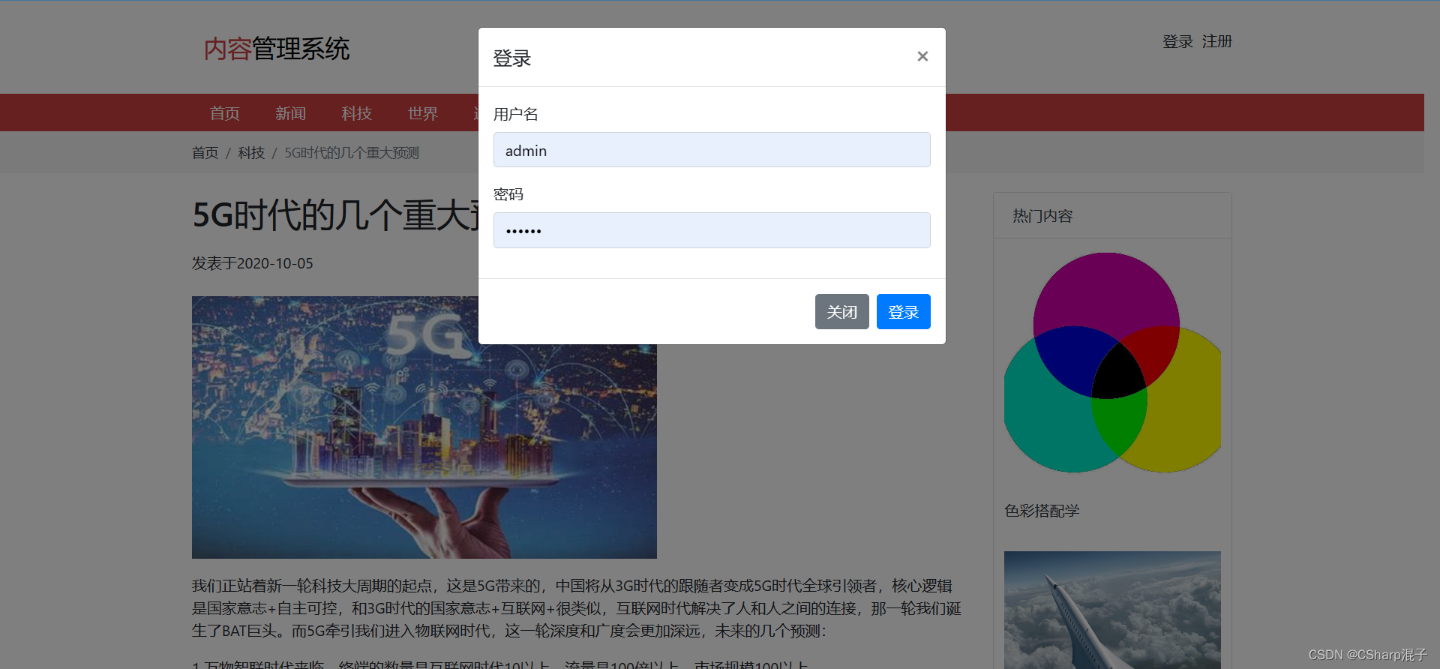This screenshot has height=669, width=1440.
Task: Click the 登录 dialog title
Action: [512, 58]
